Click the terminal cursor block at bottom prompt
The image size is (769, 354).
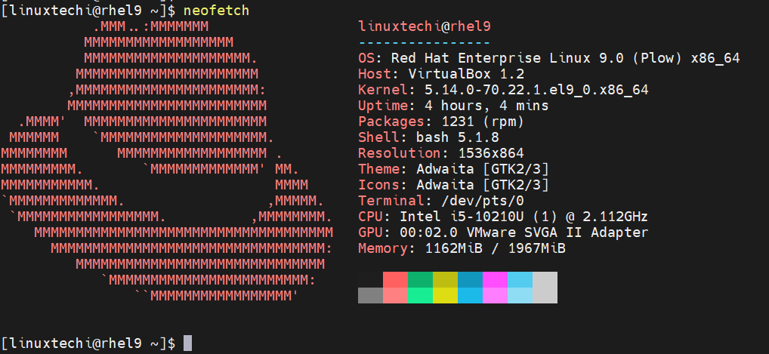[188, 343]
